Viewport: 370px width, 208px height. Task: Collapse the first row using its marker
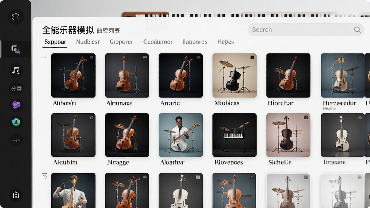coord(45,56)
